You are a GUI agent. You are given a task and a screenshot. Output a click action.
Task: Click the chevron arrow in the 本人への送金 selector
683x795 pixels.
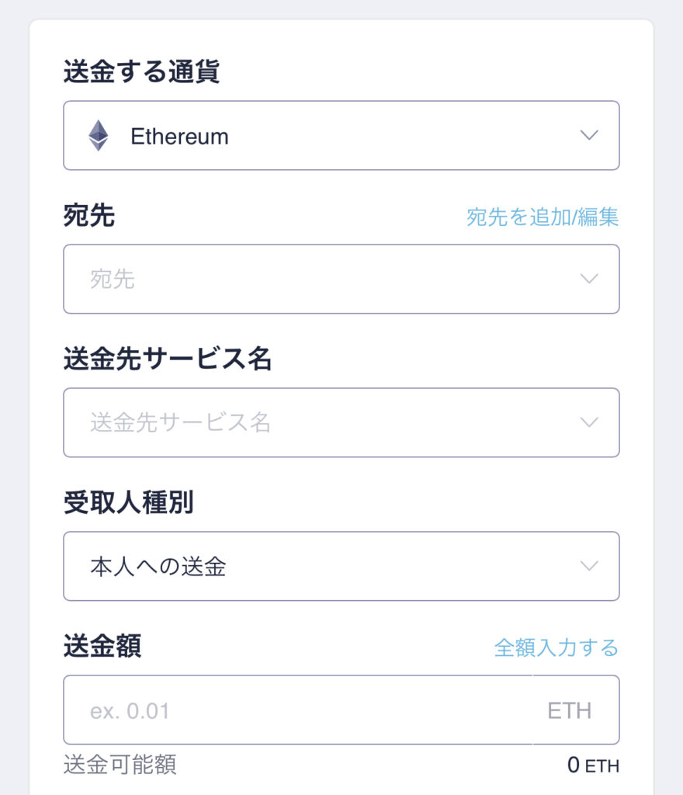(x=589, y=565)
